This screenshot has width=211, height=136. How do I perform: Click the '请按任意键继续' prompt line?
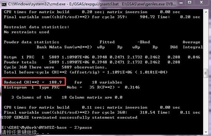pyautogui.click(x=25, y=133)
